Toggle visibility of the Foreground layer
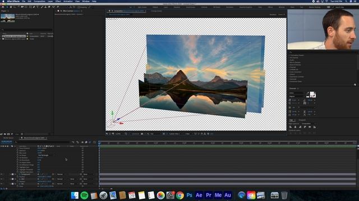The width and height of the screenshot is (359, 201). [1, 174]
